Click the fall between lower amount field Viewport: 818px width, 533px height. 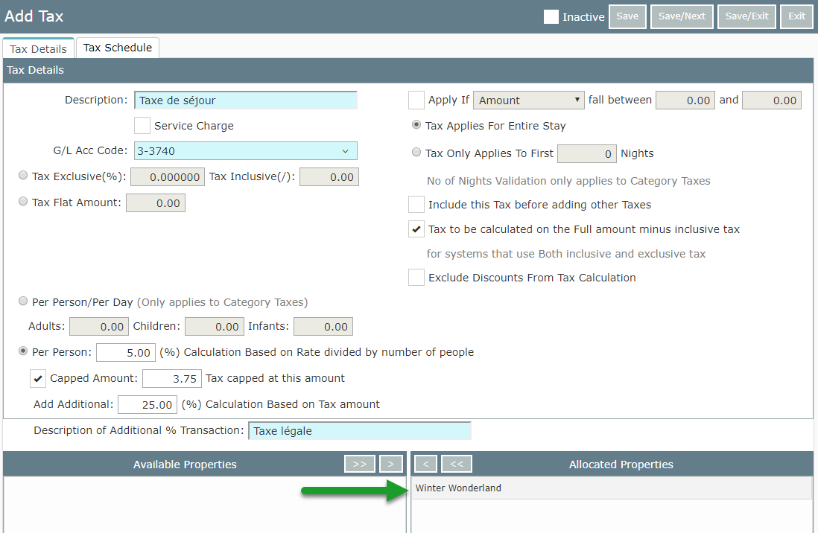[x=685, y=100]
